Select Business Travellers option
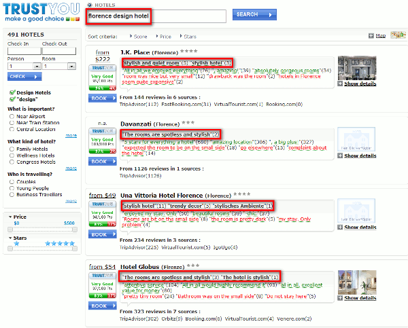Screen dimensions: 408x328 (x=12, y=195)
